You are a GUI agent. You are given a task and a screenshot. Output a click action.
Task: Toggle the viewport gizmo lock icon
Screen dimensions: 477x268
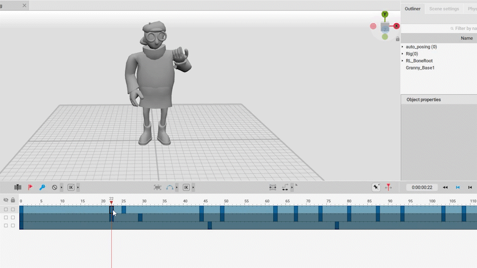pos(397,39)
